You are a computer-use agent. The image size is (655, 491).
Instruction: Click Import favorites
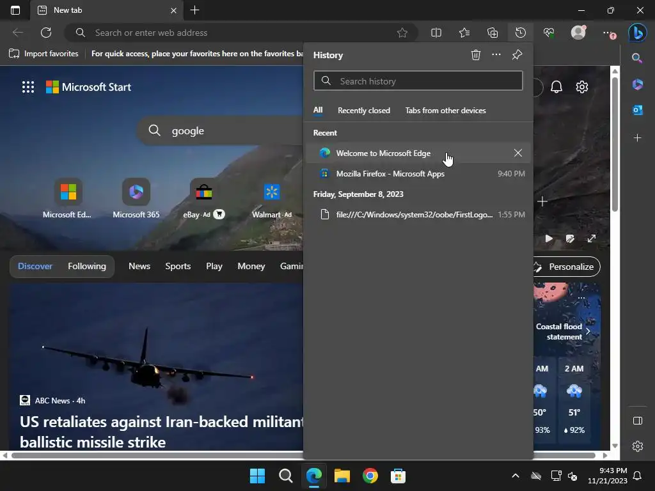43,54
